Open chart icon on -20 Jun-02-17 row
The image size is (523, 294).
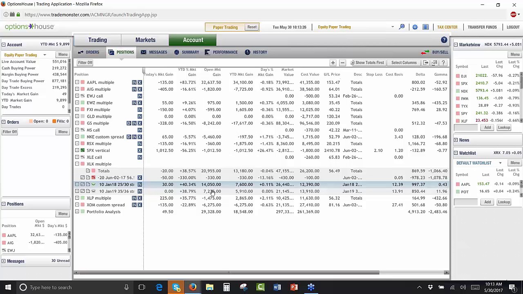click(x=94, y=178)
